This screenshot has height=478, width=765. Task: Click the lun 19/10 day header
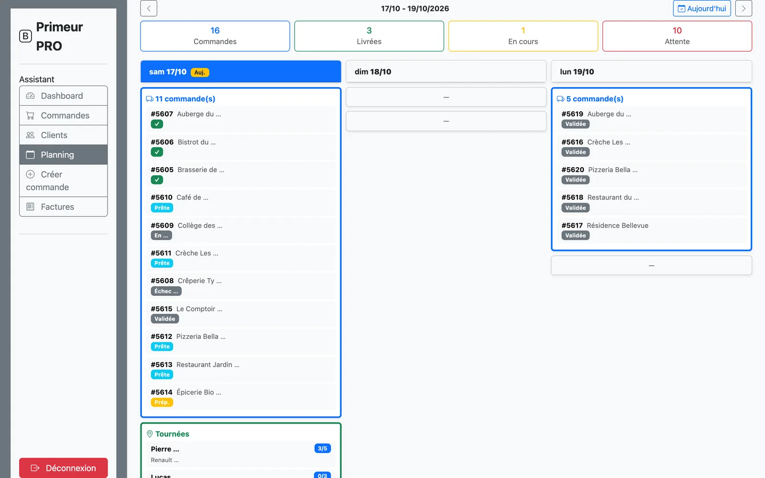point(651,72)
